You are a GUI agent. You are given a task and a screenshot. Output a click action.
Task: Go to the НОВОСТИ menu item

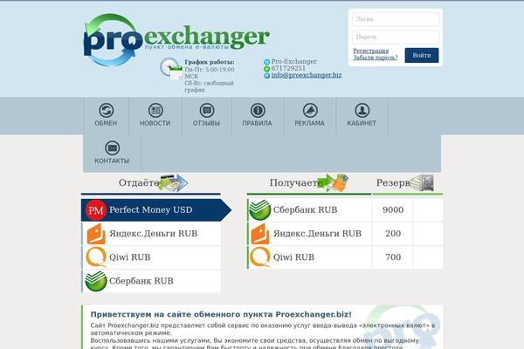(x=155, y=115)
